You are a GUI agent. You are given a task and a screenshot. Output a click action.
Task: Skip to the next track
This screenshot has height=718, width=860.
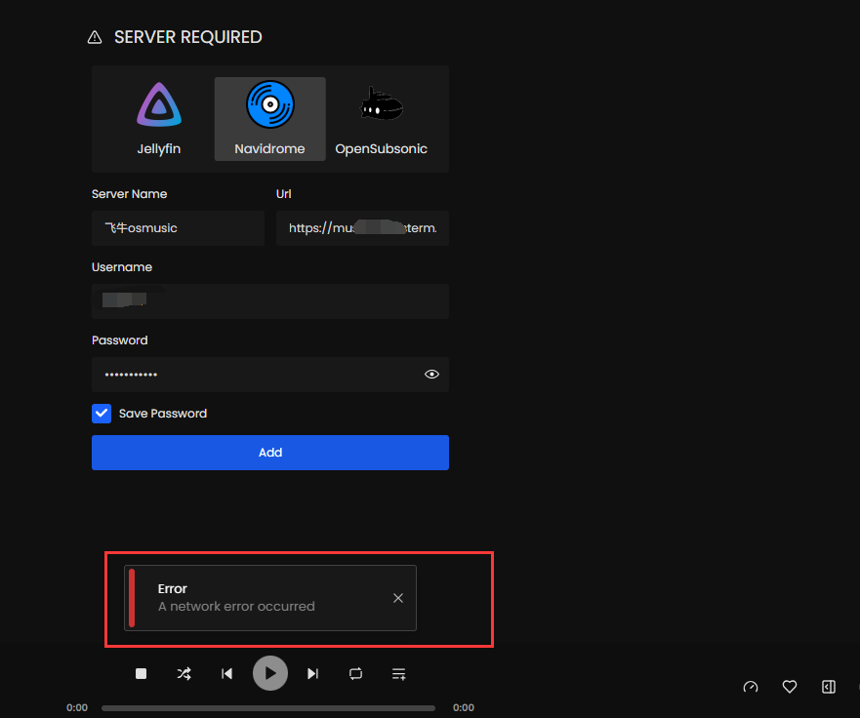point(313,673)
